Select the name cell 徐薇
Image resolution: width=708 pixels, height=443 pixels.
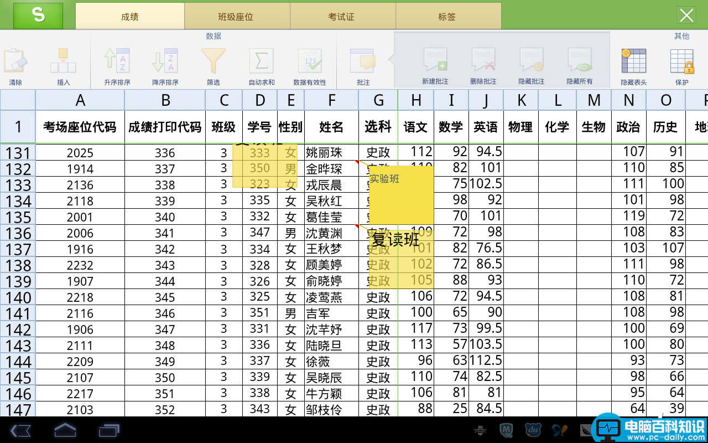[331, 362]
